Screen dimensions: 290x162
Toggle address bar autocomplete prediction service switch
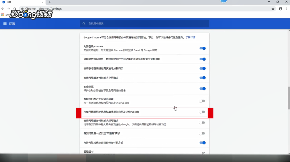[202, 59]
